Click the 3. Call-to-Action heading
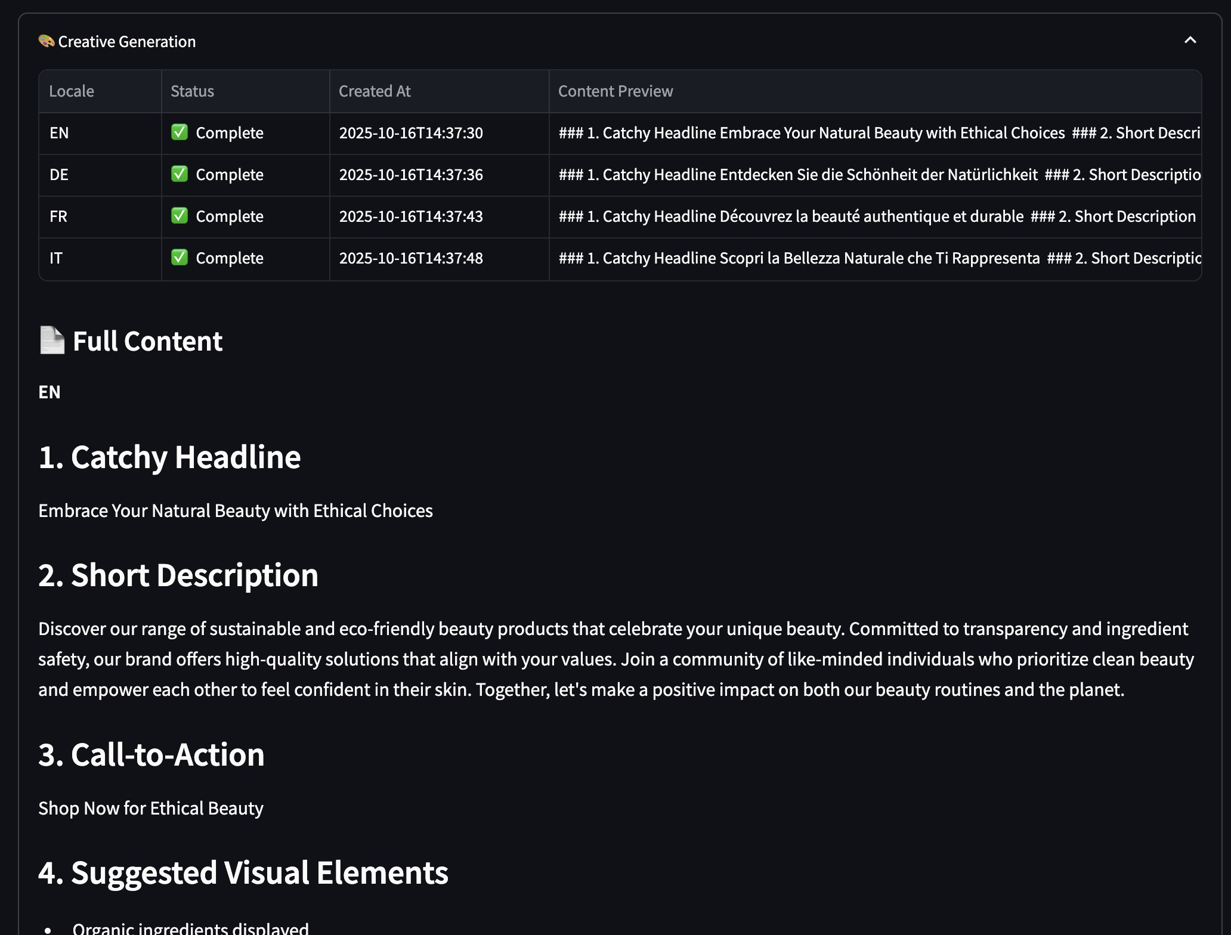 coord(151,755)
